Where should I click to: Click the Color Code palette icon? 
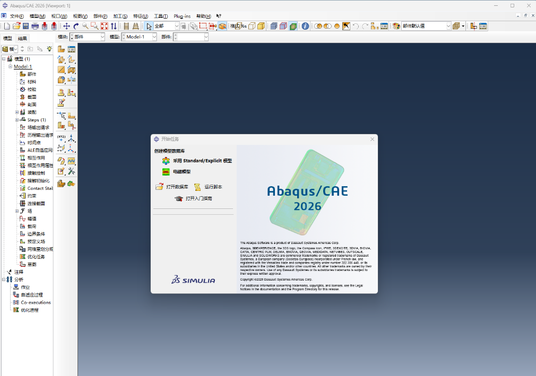396,26
